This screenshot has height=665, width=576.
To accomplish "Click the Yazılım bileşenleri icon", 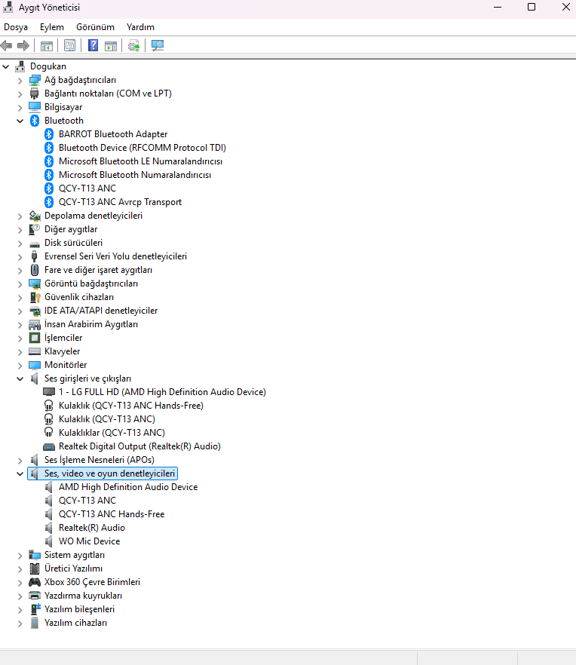I will [35, 609].
